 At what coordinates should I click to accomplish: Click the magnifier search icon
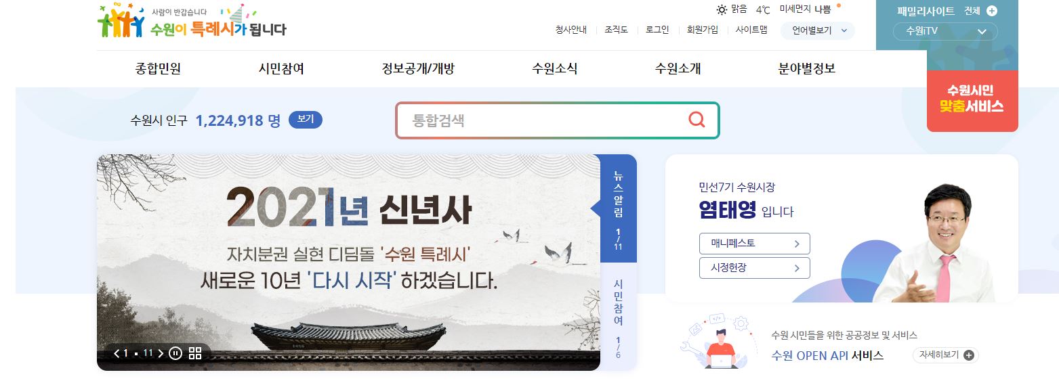697,120
